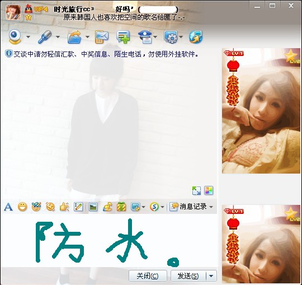The image size is (302, 285).
Task: Click the 发送(S) send button
Action: (x=188, y=276)
